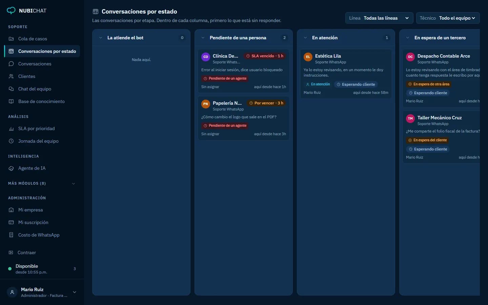Click the Mi suscripción card icon

tap(11, 222)
